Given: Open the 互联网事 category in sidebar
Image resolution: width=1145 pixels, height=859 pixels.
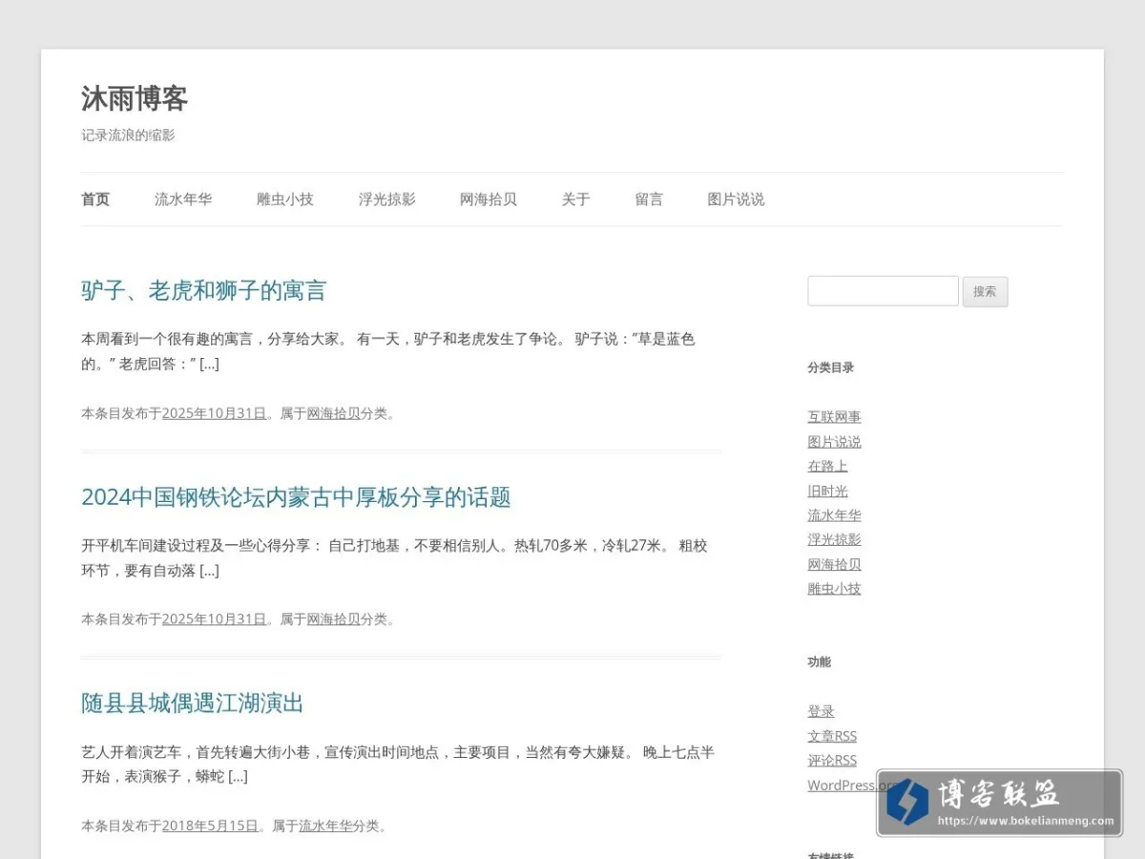Looking at the screenshot, I should [x=834, y=417].
